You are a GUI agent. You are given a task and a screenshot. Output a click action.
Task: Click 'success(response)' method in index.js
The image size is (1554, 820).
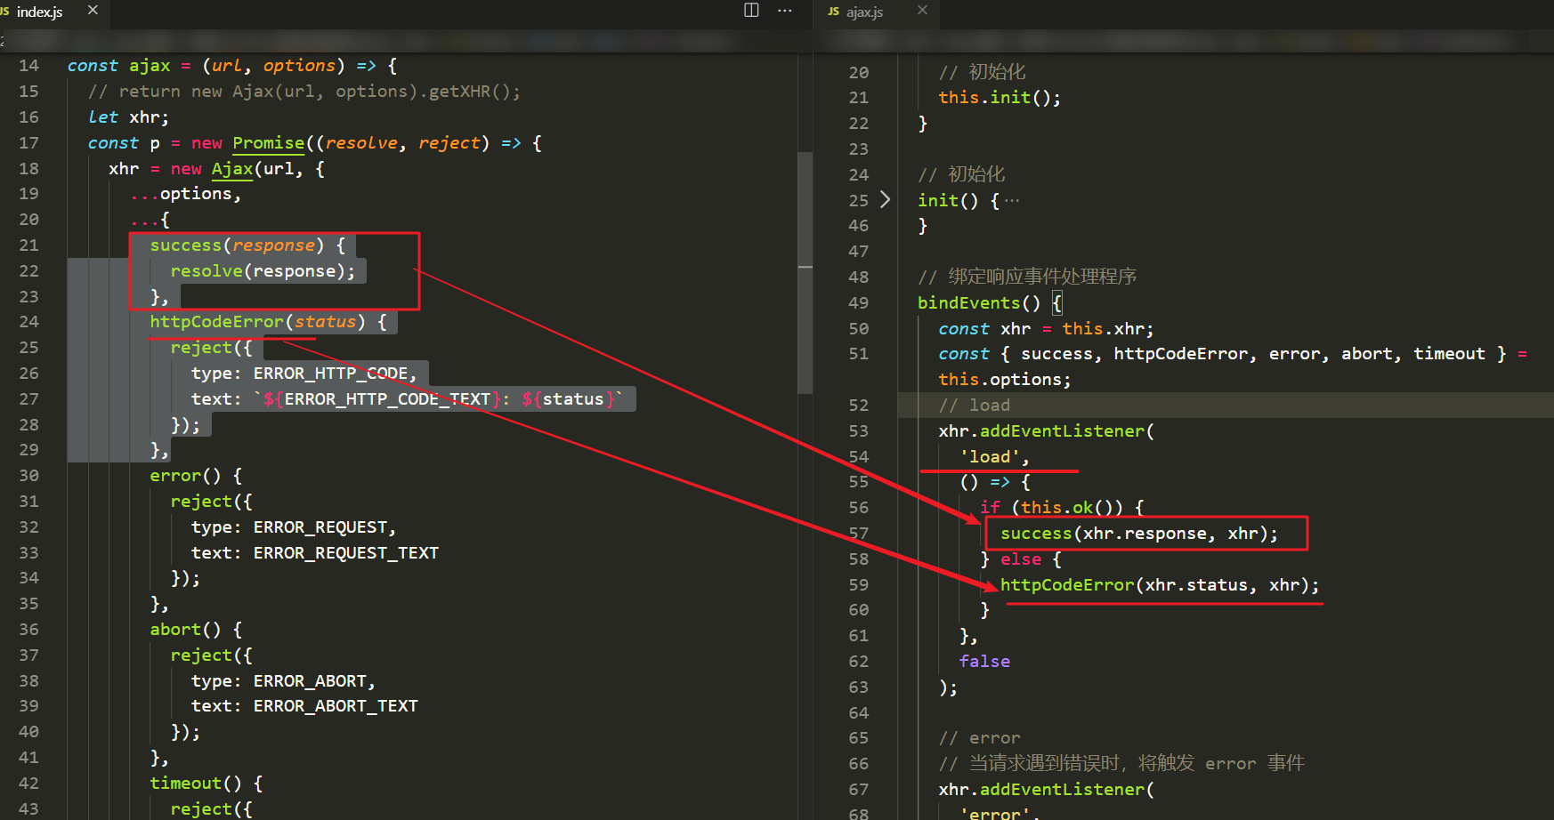click(x=237, y=245)
